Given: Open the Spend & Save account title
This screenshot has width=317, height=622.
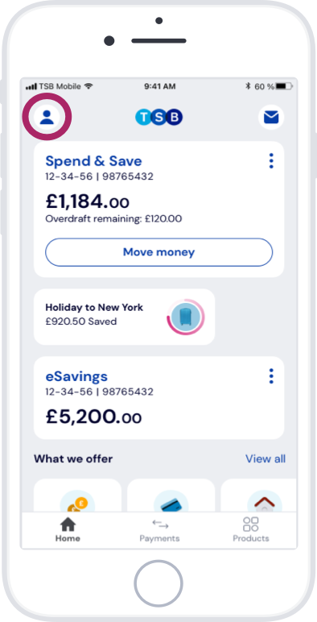Looking at the screenshot, I should coord(93,161).
